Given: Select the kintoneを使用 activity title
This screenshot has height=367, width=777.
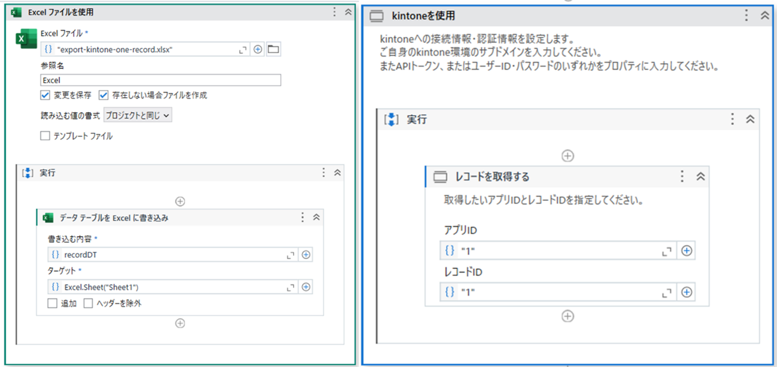Looking at the screenshot, I should point(423,16).
